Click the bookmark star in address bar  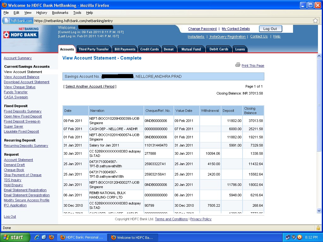[315, 20]
